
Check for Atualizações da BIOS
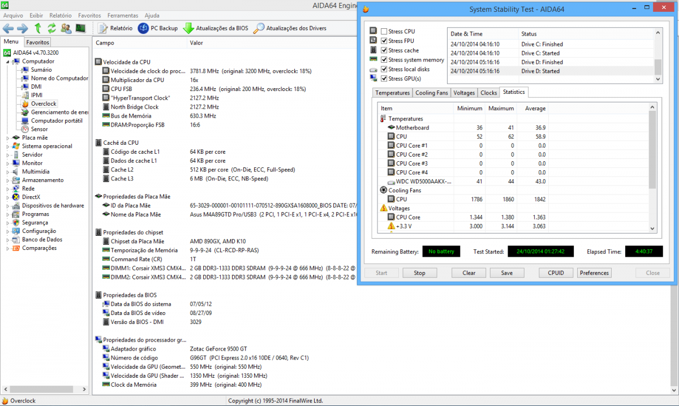[x=216, y=28]
